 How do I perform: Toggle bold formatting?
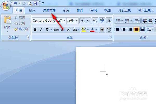coord(35,30)
